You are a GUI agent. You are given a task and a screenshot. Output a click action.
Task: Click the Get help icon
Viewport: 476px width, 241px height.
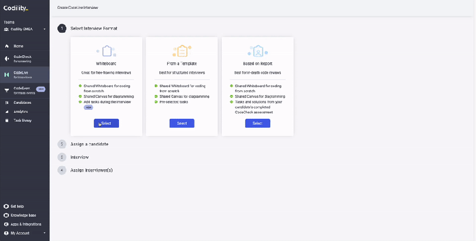pos(6,207)
